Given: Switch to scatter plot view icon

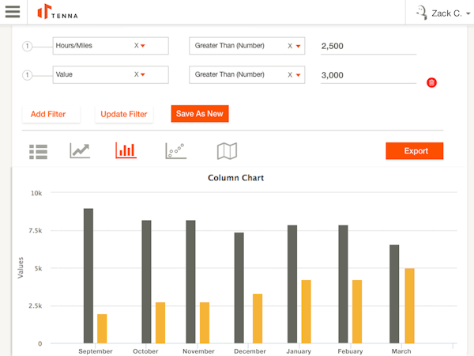Looking at the screenshot, I should [175, 150].
